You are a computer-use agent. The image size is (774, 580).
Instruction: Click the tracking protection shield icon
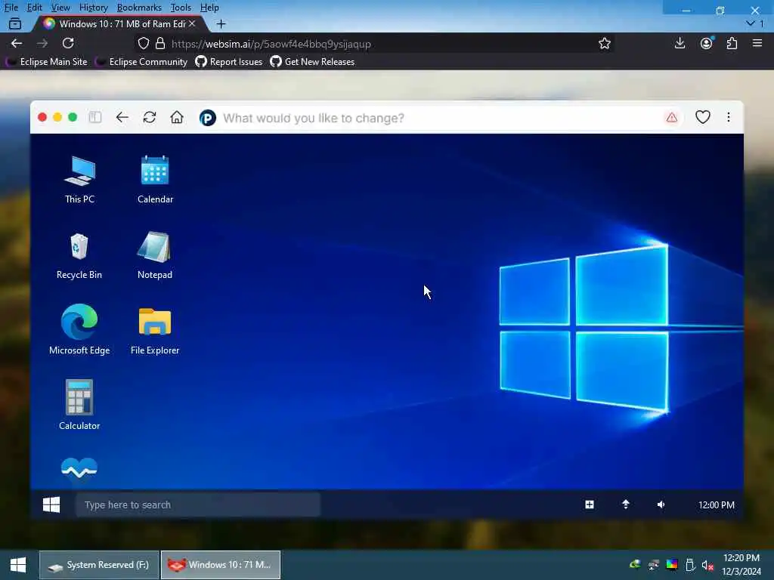(143, 43)
